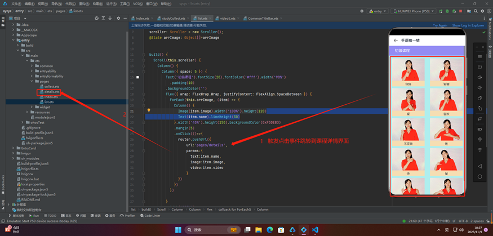Click the red Stop button in the toolbar
Image resolution: width=493 pixels, height=236 pixels.
(x=461, y=11)
